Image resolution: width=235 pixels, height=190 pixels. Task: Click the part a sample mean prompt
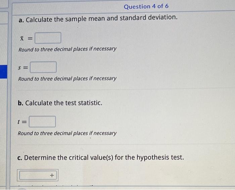[x=98, y=19]
